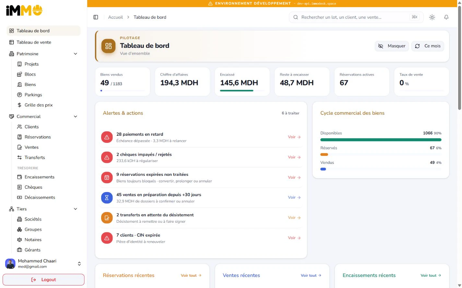This screenshot has height=288, width=462.
Task: Click Voir tout for Réservations récentes
Action: [x=191, y=275]
